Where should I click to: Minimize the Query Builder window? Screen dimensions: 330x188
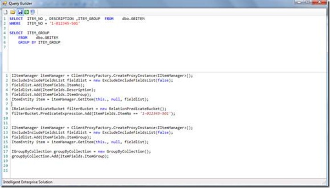pos(299,2)
